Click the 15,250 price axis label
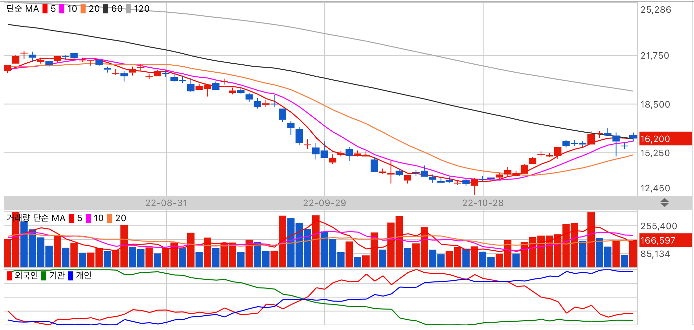Image resolution: width=694 pixels, height=330 pixels. 655,153
